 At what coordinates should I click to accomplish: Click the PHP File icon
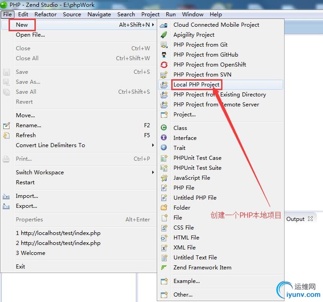164,188
